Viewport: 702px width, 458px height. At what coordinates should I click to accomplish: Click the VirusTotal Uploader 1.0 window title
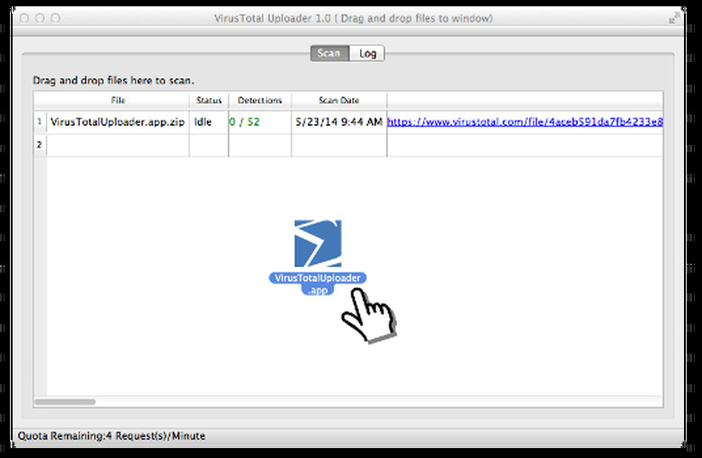tap(353, 18)
